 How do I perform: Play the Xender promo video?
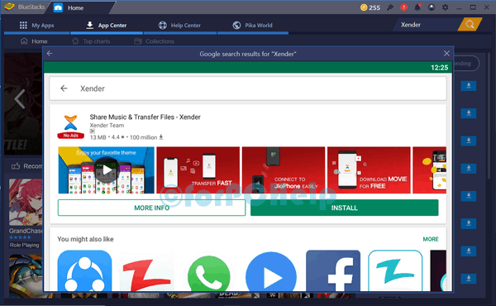click(x=107, y=170)
